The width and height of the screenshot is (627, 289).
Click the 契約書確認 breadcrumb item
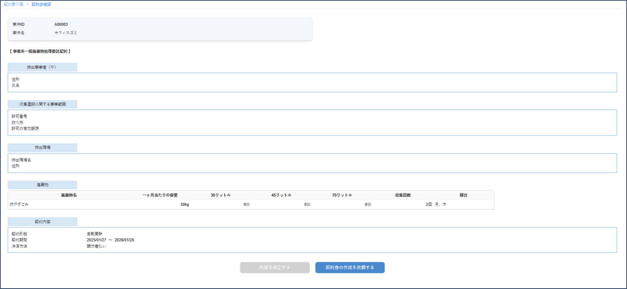(x=41, y=4)
